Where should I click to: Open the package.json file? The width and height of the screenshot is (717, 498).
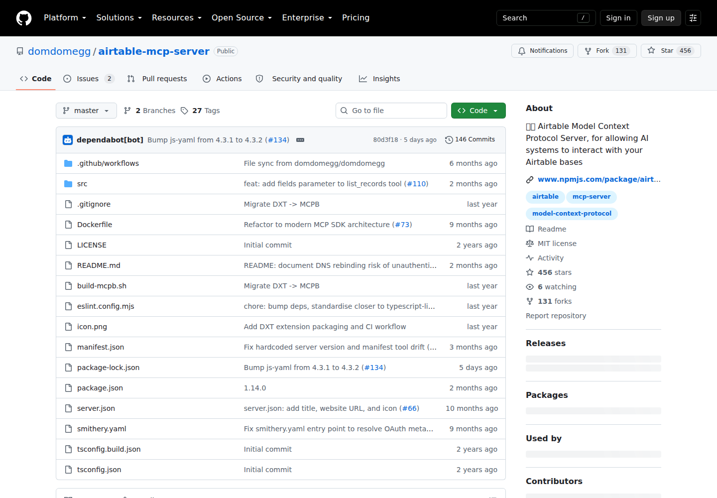[x=100, y=388]
